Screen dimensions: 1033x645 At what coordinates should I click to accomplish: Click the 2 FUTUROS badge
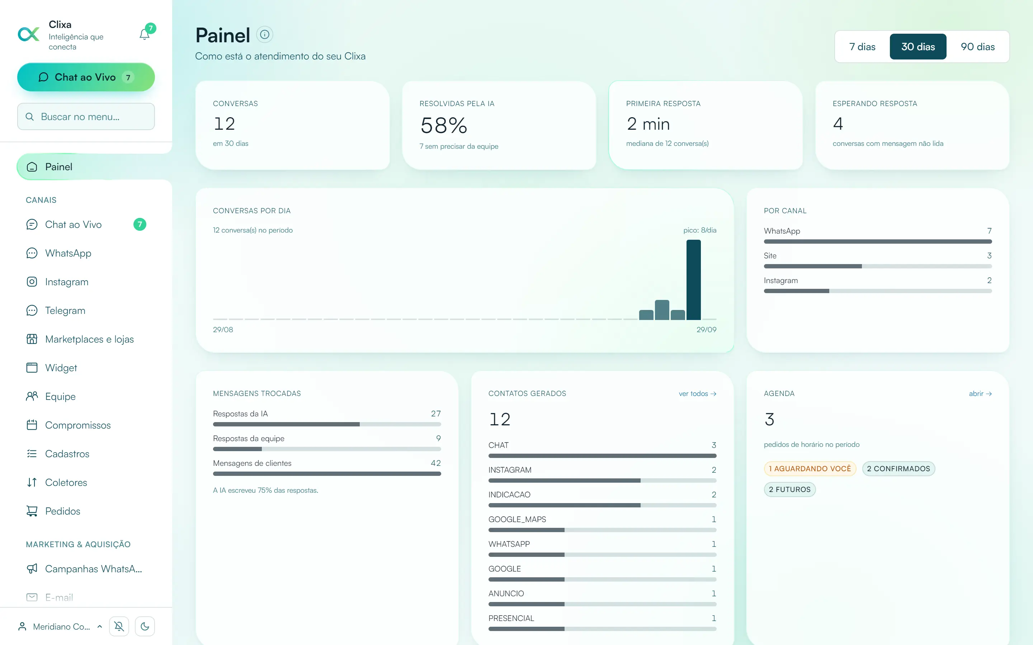(x=790, y=489)
